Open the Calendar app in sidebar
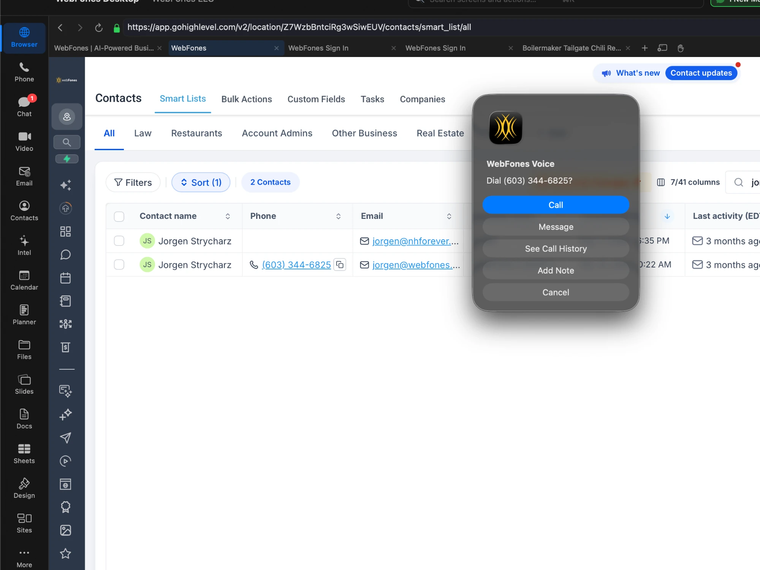This screenshot has width=760, height=570. pos(24,280)
